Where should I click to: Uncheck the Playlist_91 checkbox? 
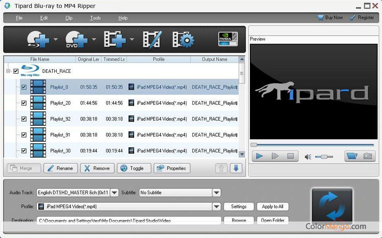24,135
